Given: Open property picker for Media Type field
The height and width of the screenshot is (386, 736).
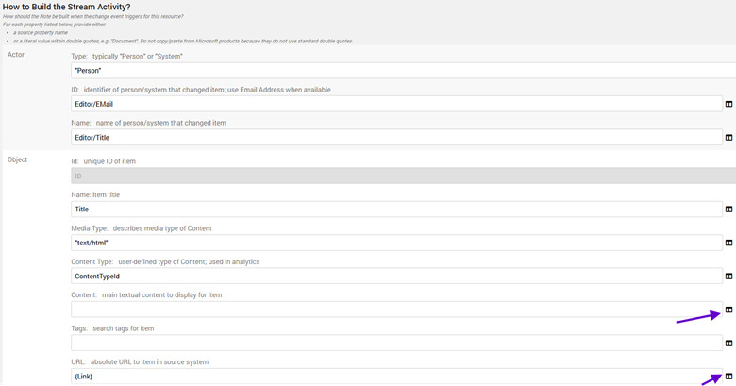Looking at the screenshot, I should click(x=728, y=243).
